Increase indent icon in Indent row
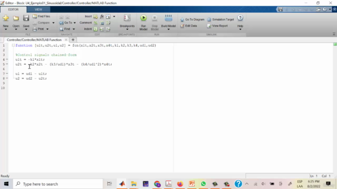 pyautogui.click(x=102, y=29)
